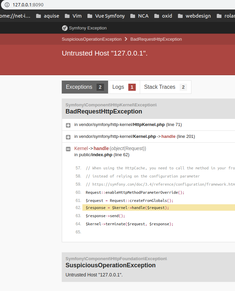Open the NCA bookmarks folder
The image size is (235, 291).
(139, 16)
